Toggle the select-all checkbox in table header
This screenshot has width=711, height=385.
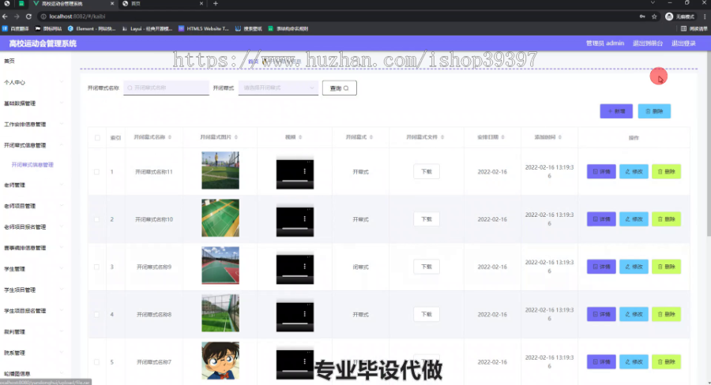coord(97,138)
